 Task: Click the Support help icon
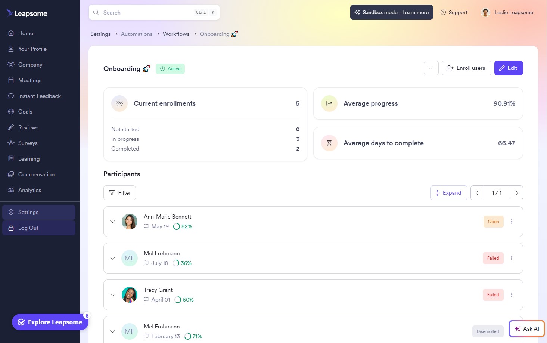click(x=443, y=12)
